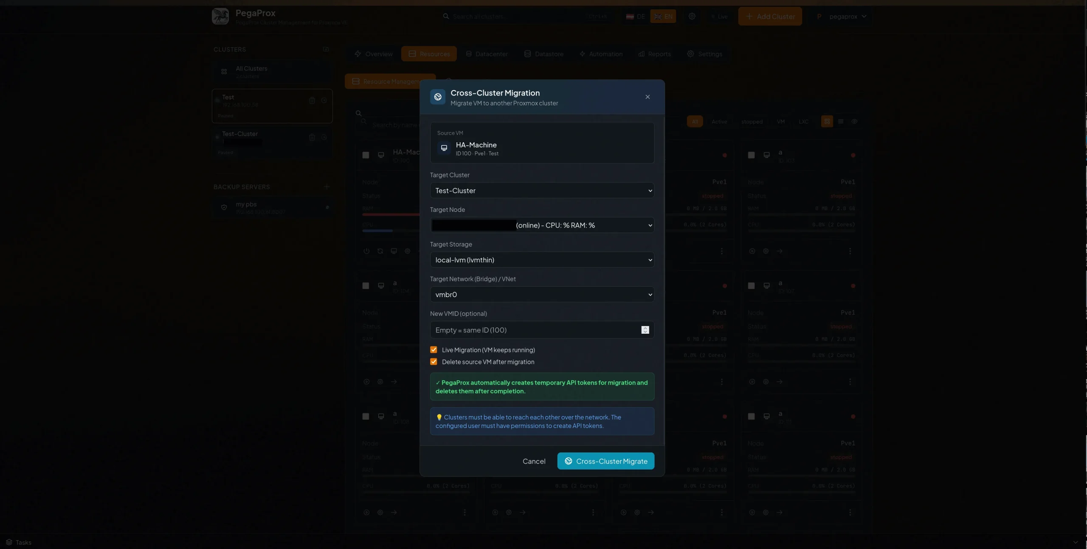Select checkbox for VM ID 108
Screen dimensions: 1087x549
coord(366,417)
